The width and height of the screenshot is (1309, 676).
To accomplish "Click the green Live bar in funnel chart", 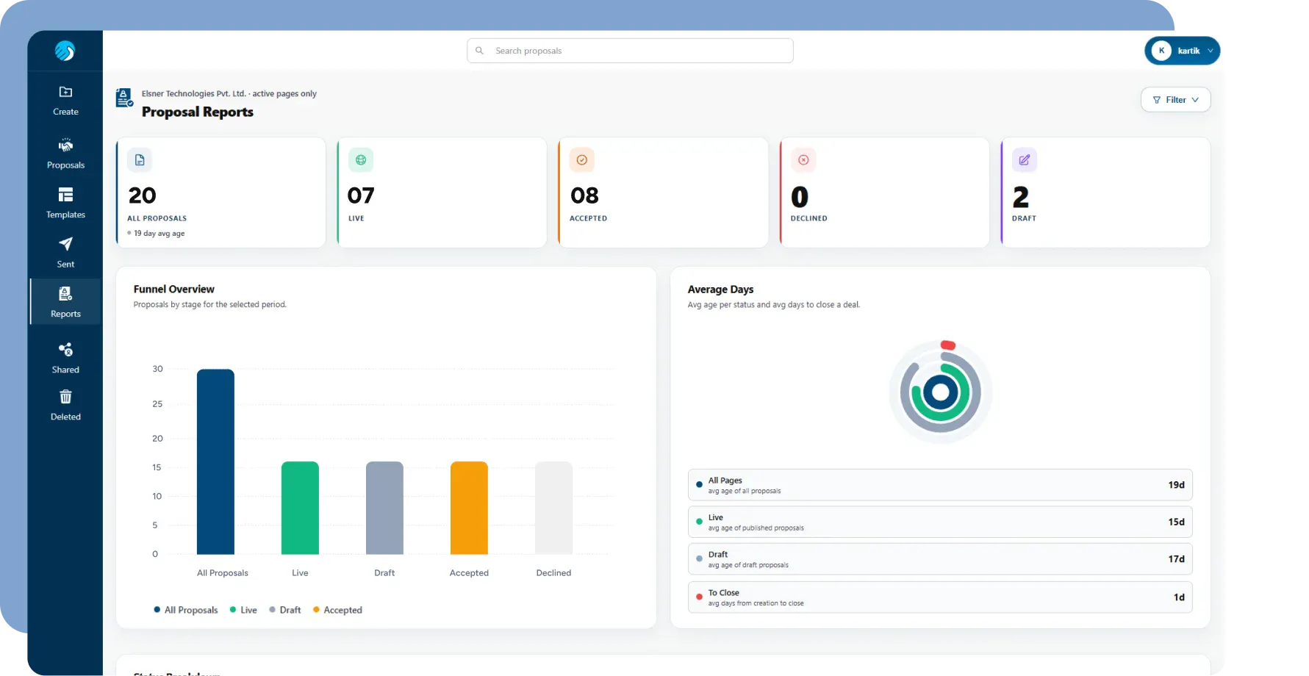I will [300, 508].
